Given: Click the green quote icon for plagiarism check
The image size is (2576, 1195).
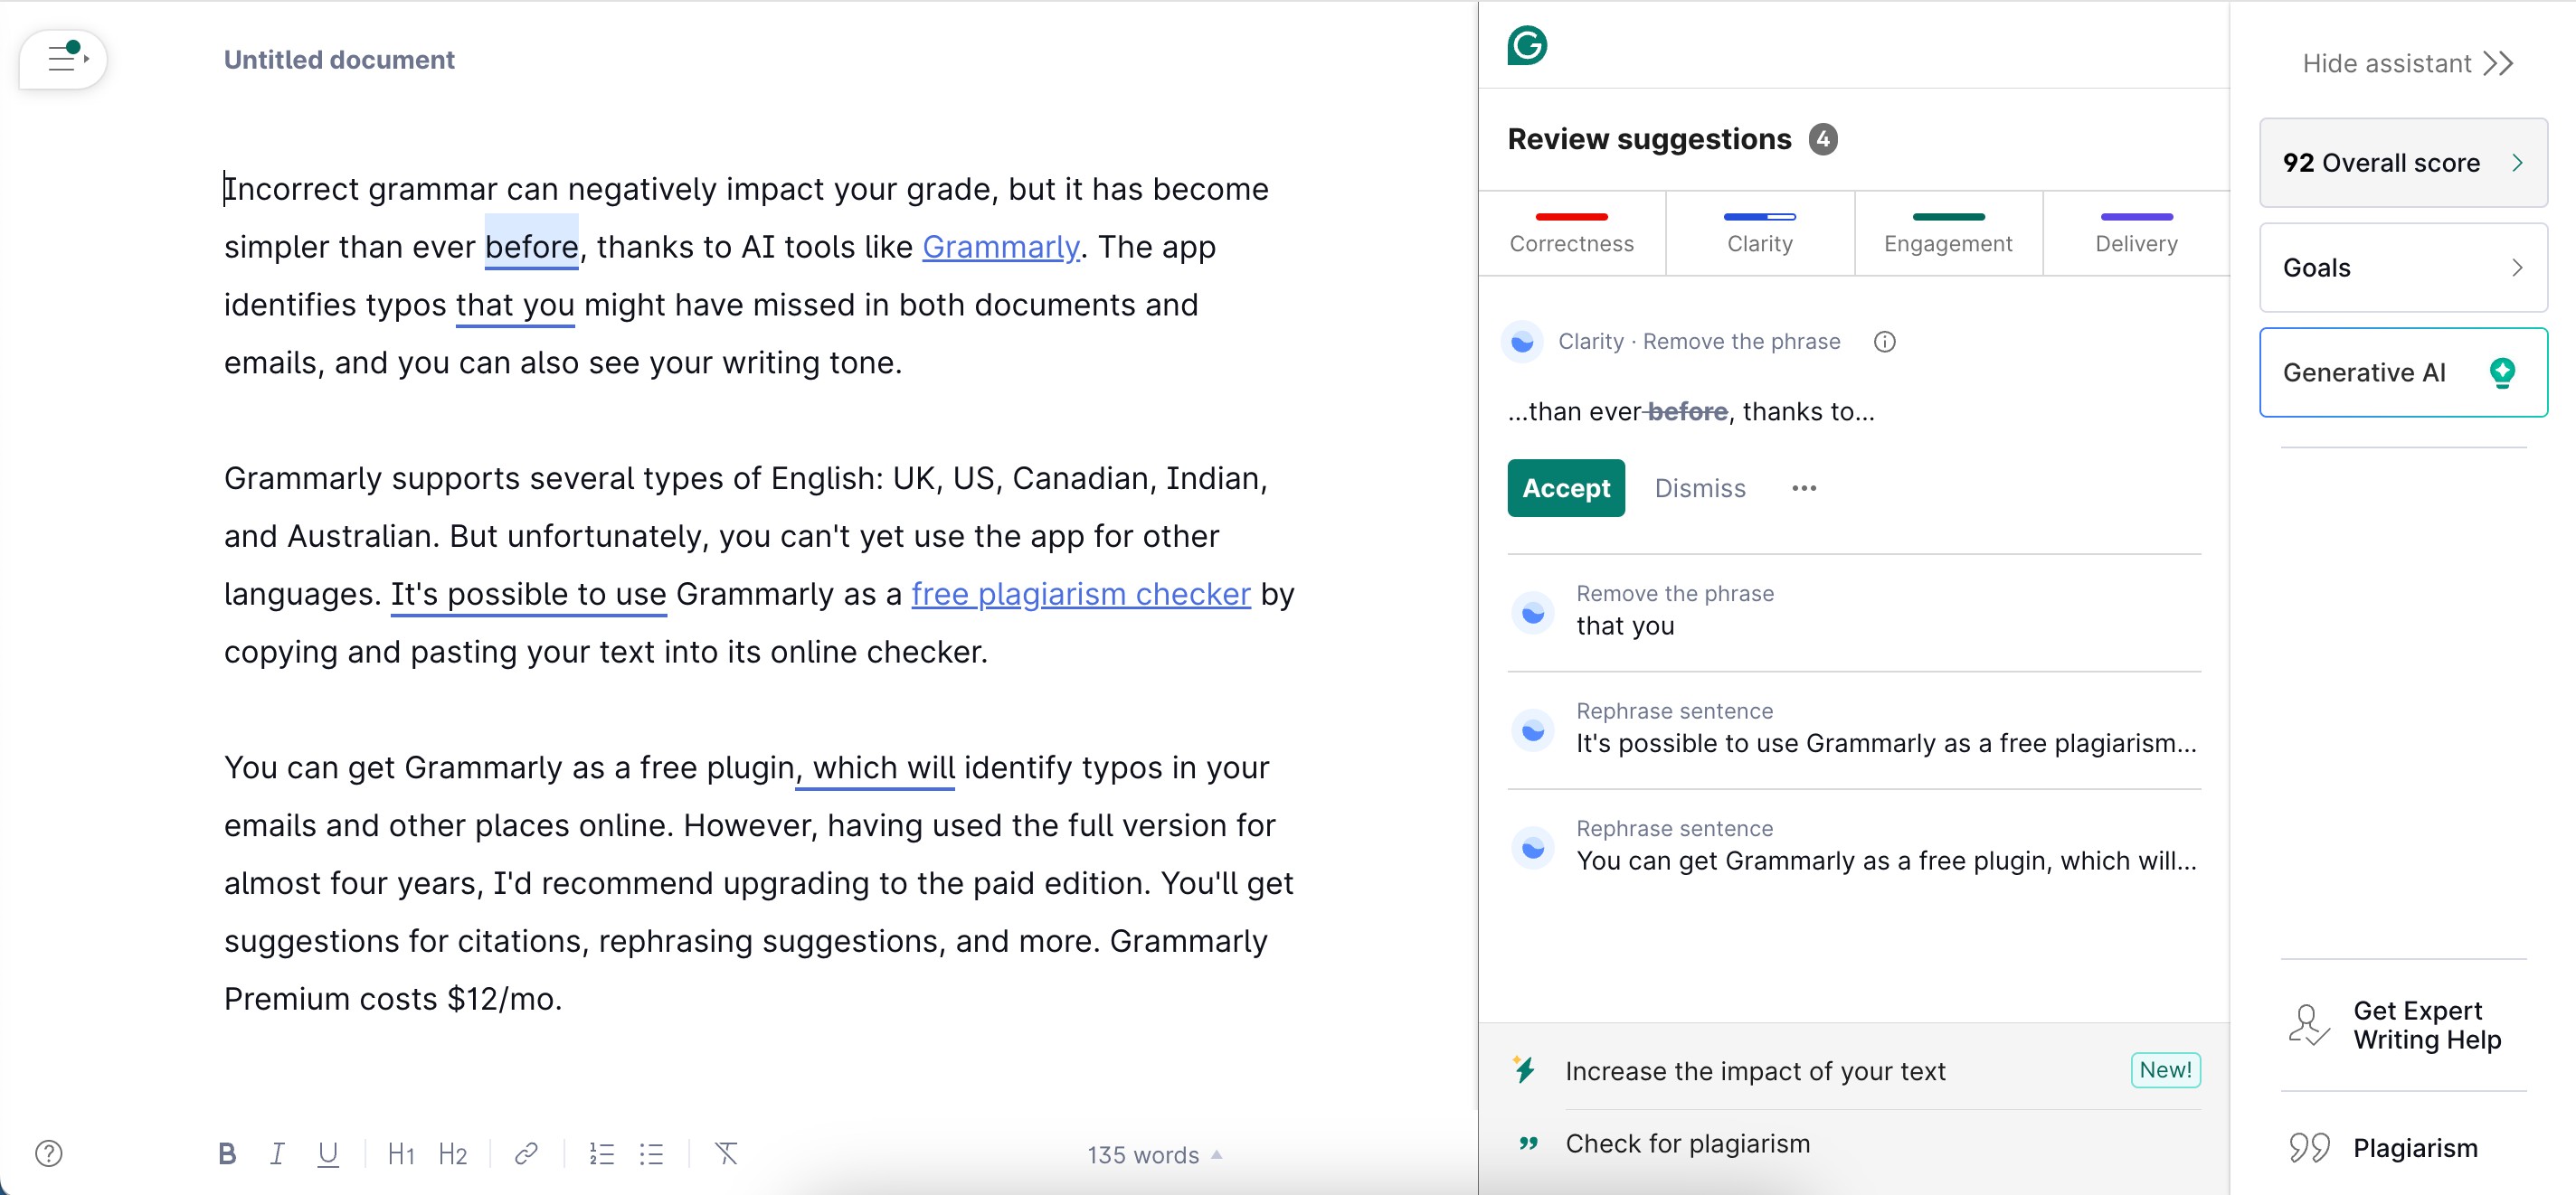Looking at the screenshot, I should (1527, 1143).
